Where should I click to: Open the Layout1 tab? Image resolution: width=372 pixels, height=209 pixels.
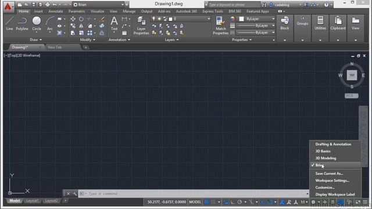point(33,201)
